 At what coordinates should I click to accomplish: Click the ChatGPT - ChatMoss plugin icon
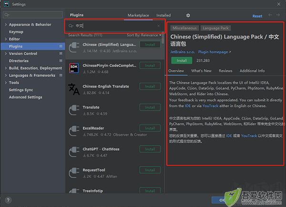(74, 152)
